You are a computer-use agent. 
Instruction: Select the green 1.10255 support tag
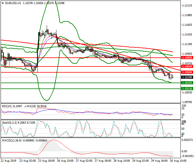pyautogui.click(x=187, y=83)
